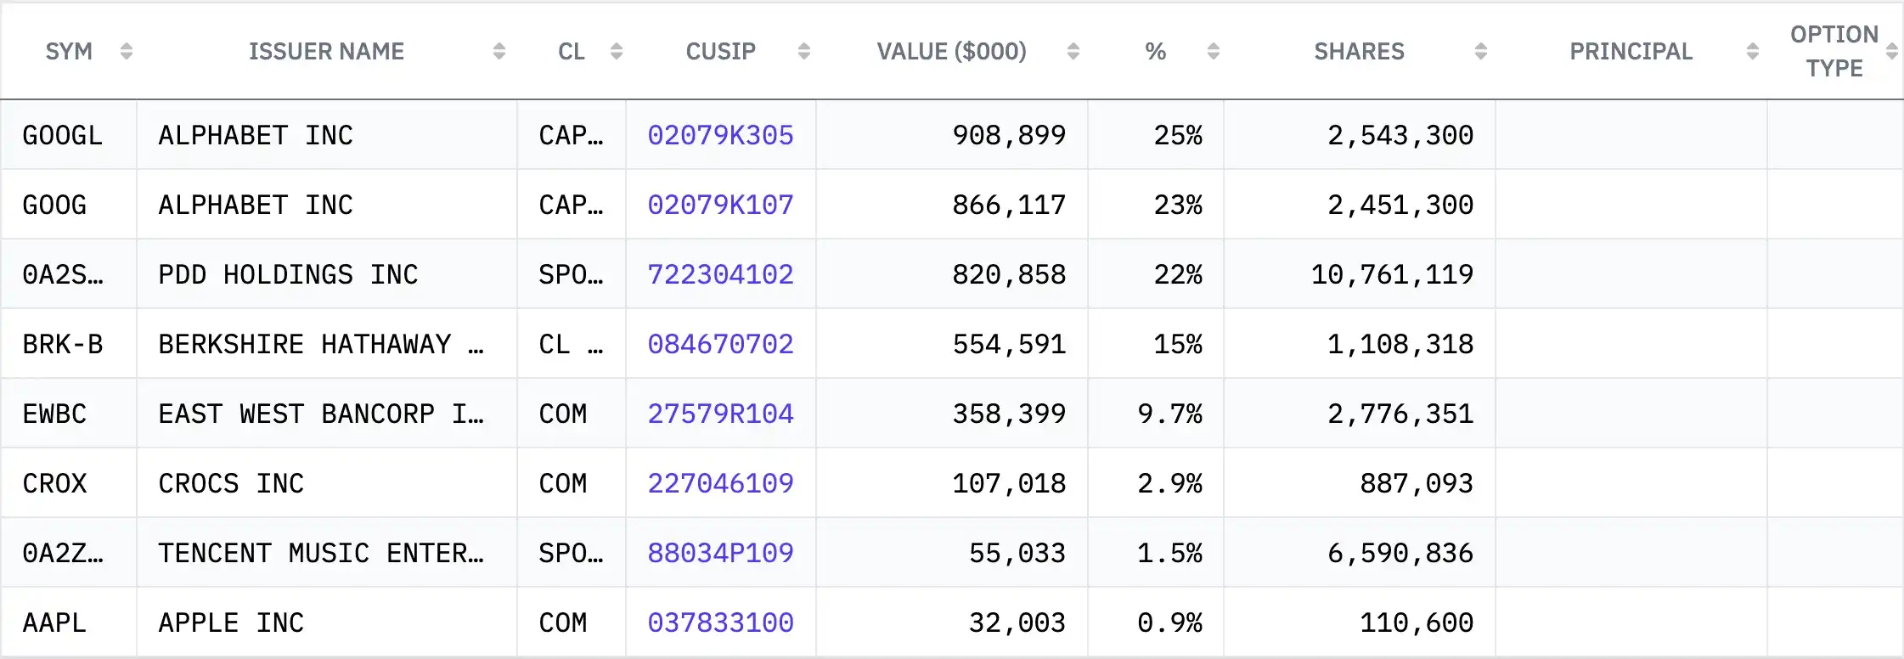Follow Tencent Music CUSIP 88034P109
Viewport: 1904px width, 659px height.
(x=720, y=553)
